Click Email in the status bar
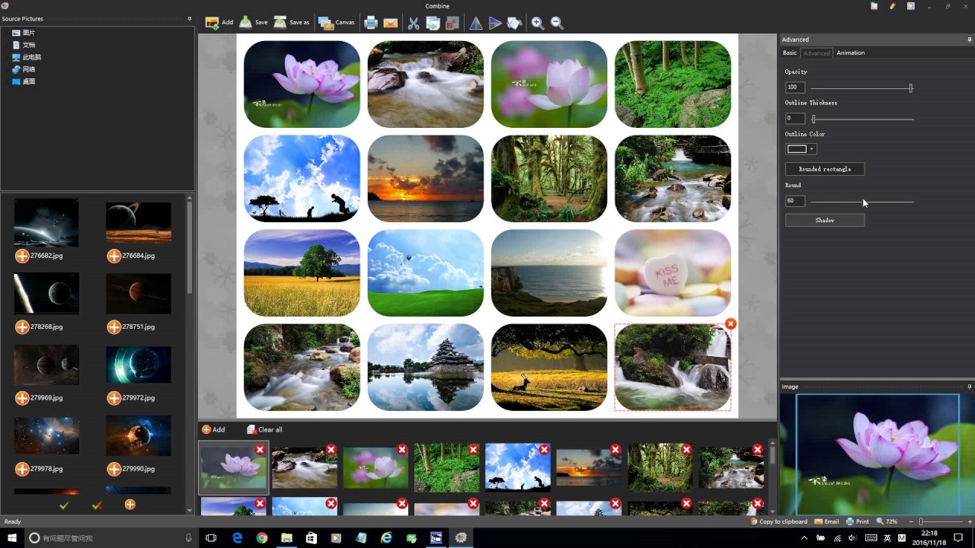The width and height of the screenshot is (975, 548). [x=826, y=521]
